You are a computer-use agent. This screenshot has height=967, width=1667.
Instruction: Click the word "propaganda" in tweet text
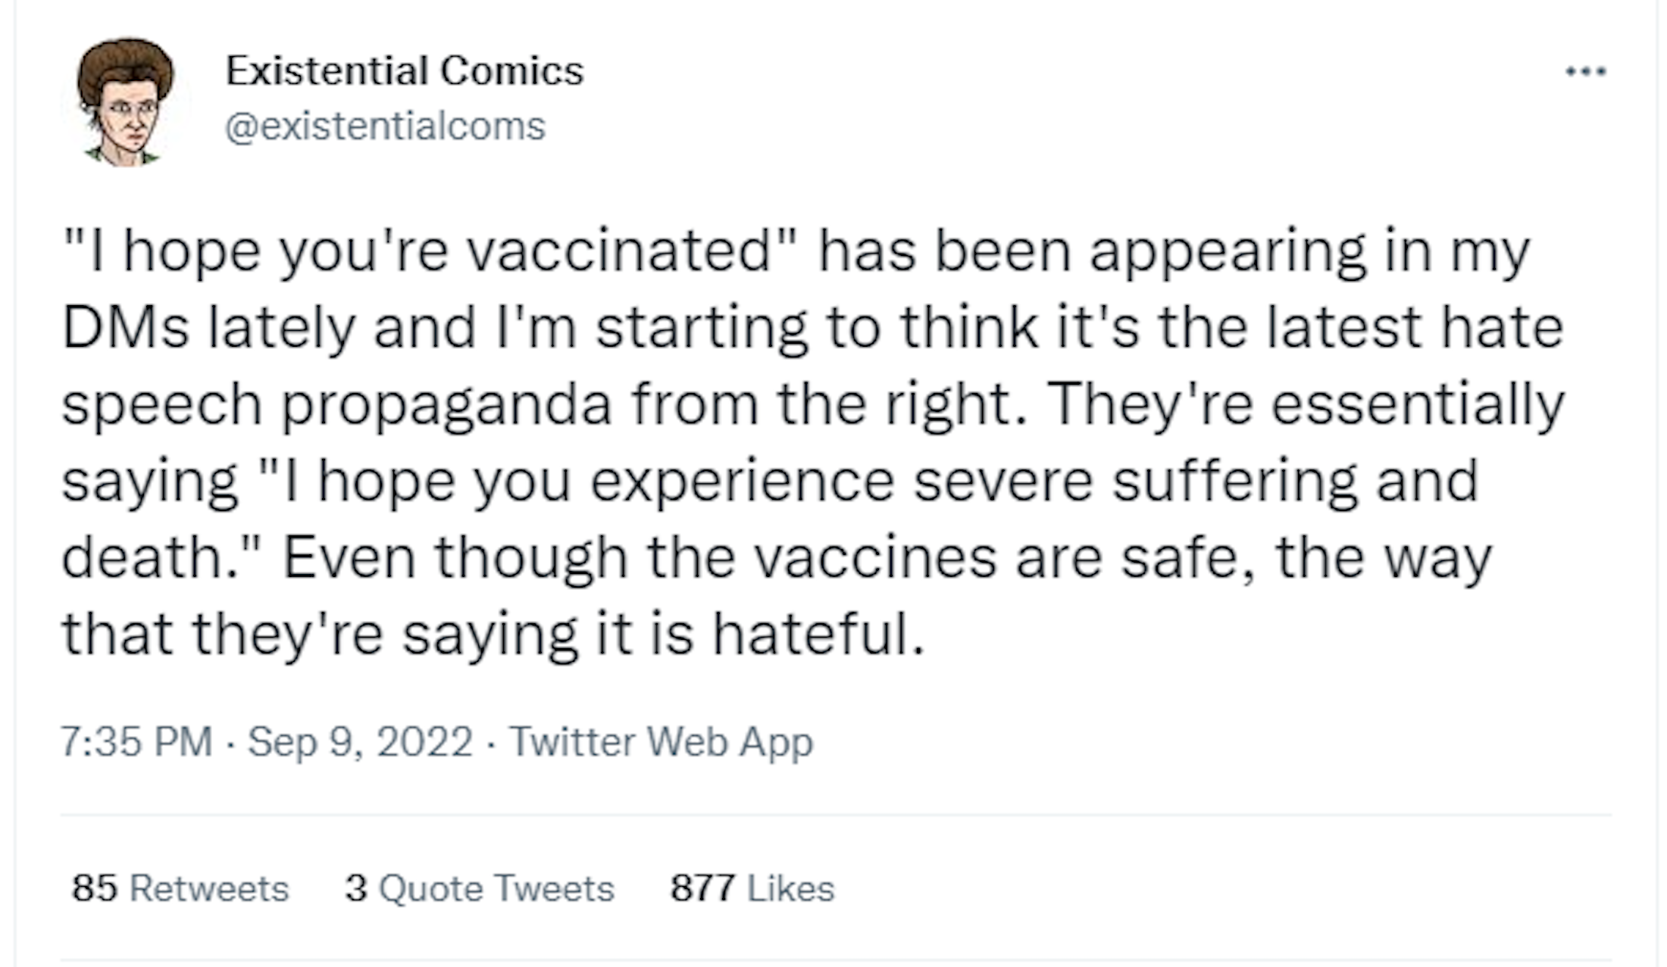coord(446,406)
